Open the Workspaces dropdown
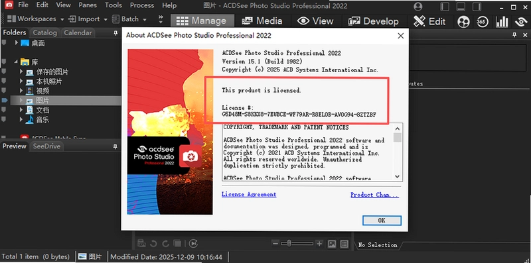The image size is (531, 263). [x=35, y=19]
